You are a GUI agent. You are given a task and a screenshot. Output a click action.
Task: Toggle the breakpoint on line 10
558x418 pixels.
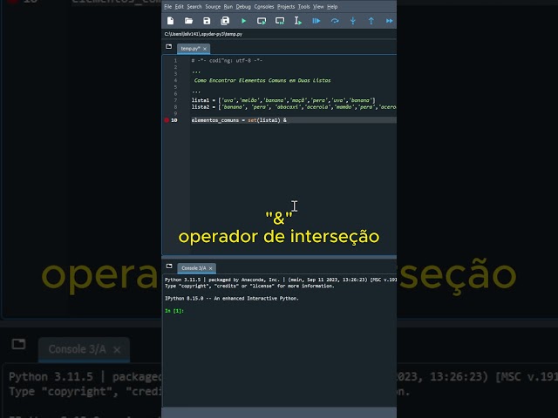167,120
